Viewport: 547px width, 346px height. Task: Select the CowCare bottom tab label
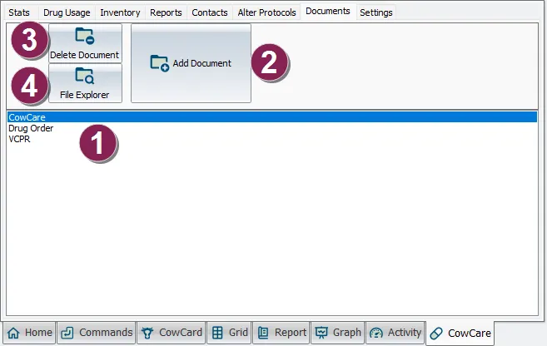[470, 333]
